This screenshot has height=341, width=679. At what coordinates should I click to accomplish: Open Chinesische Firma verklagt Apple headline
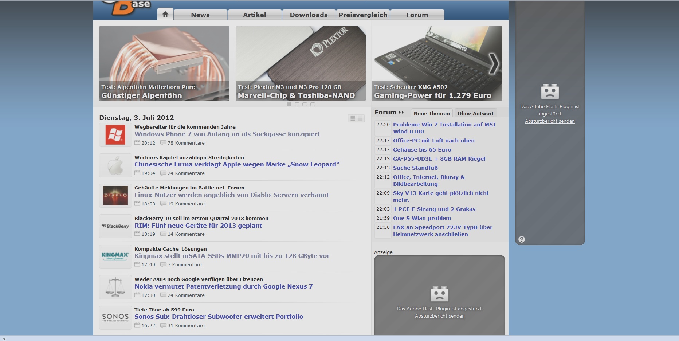pos(237,164)
